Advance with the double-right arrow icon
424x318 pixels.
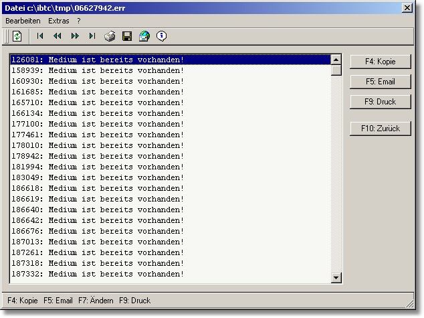[75, 36]
